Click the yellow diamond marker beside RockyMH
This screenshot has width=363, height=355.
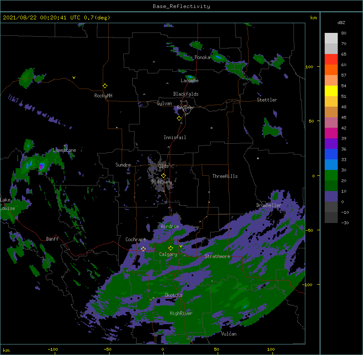(x=105, y=86)
